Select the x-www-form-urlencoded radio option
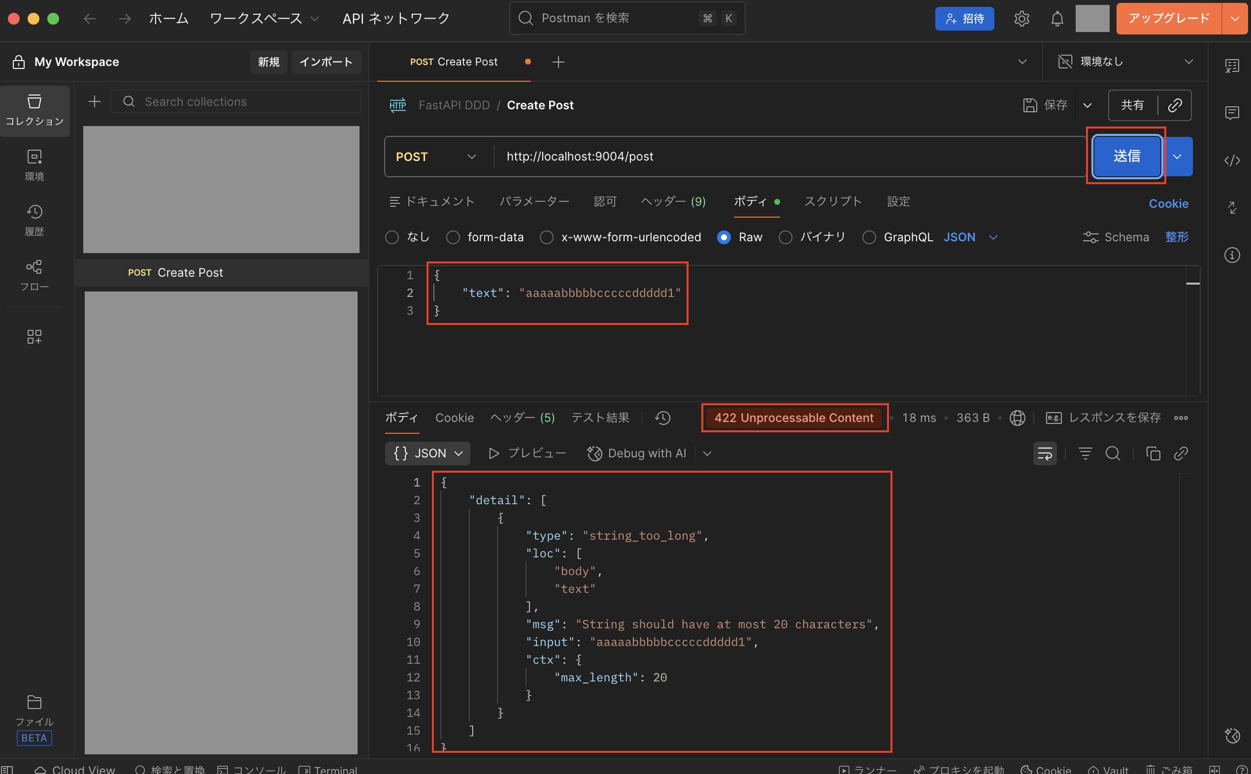The height and width of the screenshot is (774, 1251). (546, 237)
